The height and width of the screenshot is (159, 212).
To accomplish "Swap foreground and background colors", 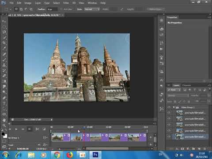I will (x=6, y=130).
